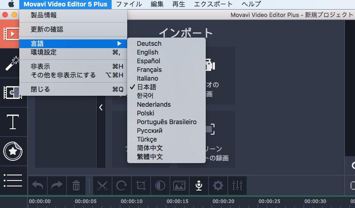Click timeline ruler at 00:00:20
This screenshot has width=355, height=208.
tap(224, 201)
